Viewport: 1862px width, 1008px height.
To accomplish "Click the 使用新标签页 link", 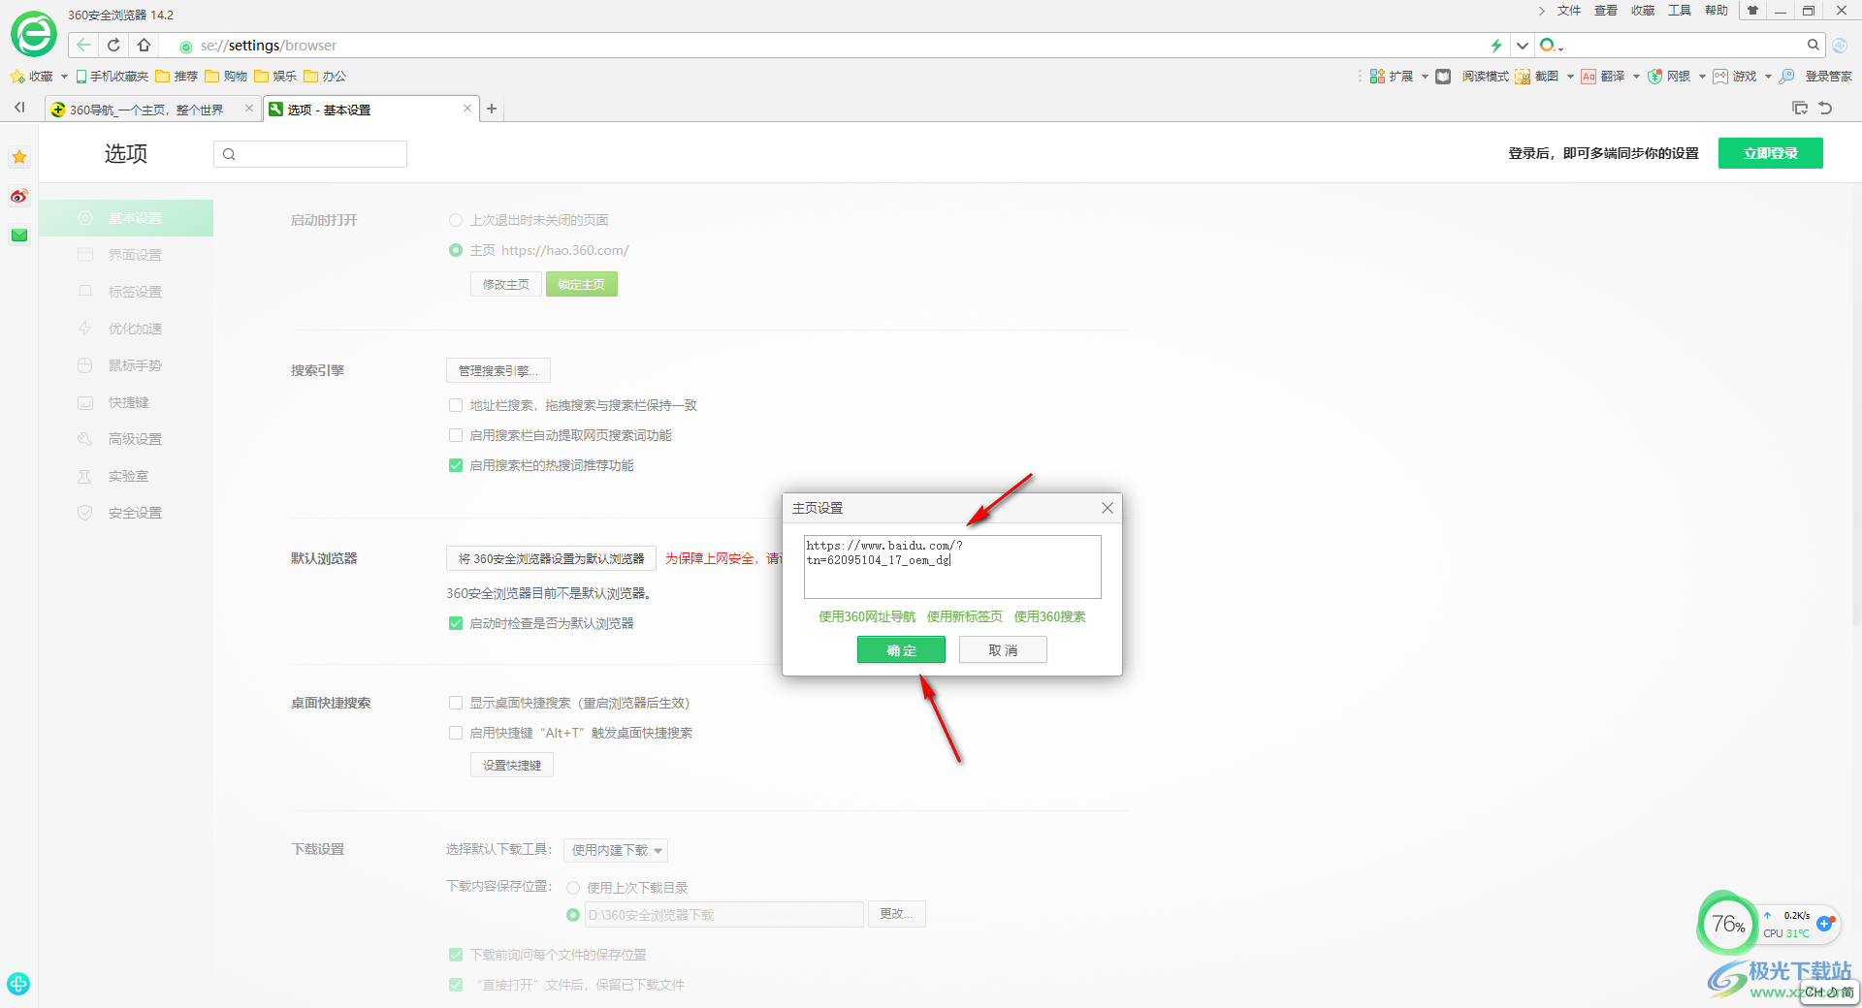I will [965, 616].
